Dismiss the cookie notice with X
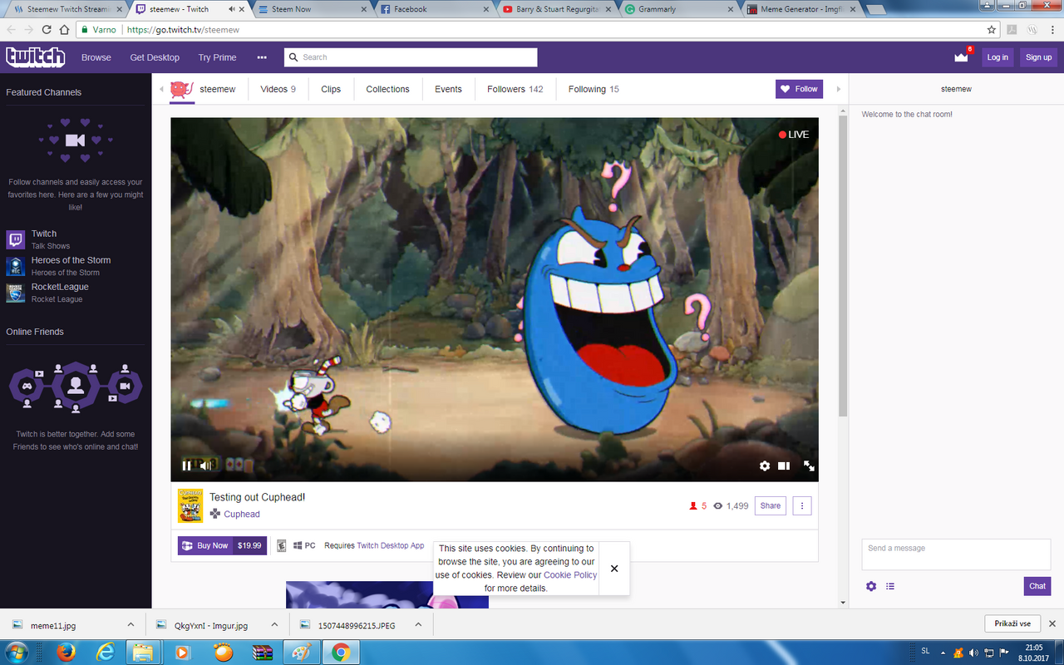Image resolution: width=1064 pixels, height=665 pixels. (614, 569)
